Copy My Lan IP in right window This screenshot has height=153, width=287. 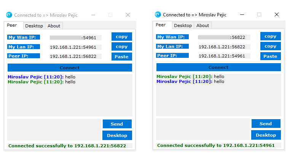click(271, 46)
